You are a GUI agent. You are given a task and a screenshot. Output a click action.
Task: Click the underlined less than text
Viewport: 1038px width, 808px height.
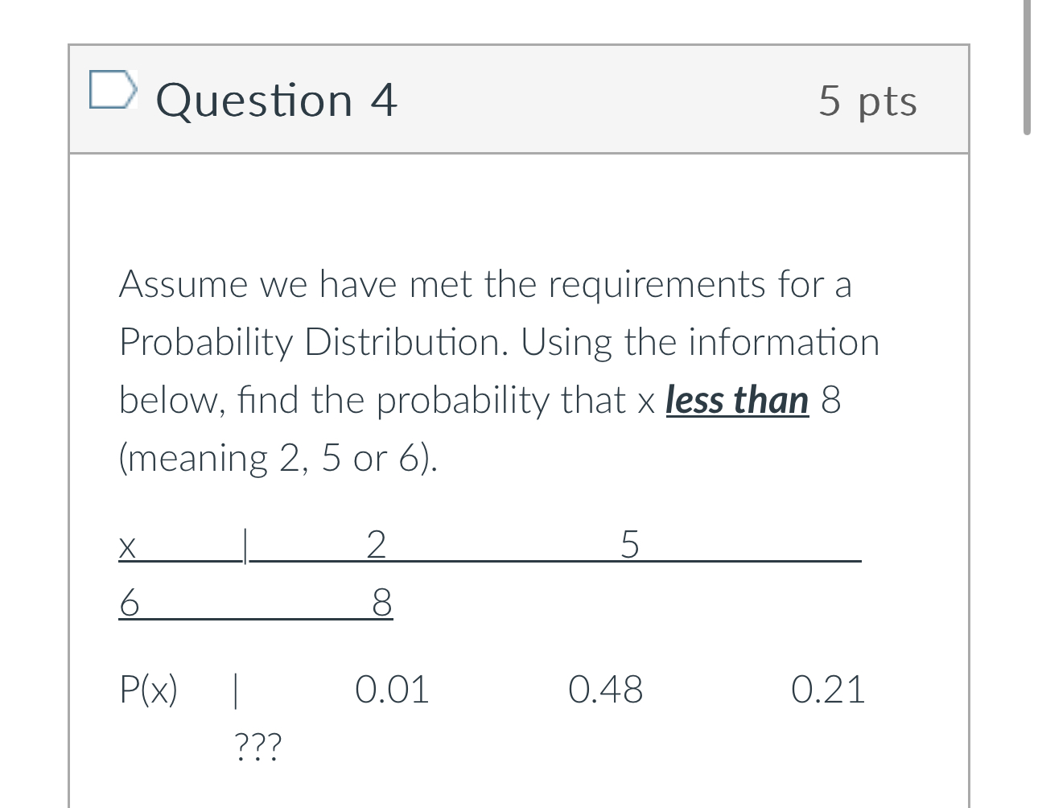736,400
